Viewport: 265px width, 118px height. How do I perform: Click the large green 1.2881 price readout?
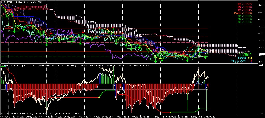click(x=246, y=54)
